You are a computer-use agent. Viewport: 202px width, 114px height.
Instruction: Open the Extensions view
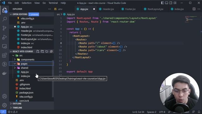(4, 55)
